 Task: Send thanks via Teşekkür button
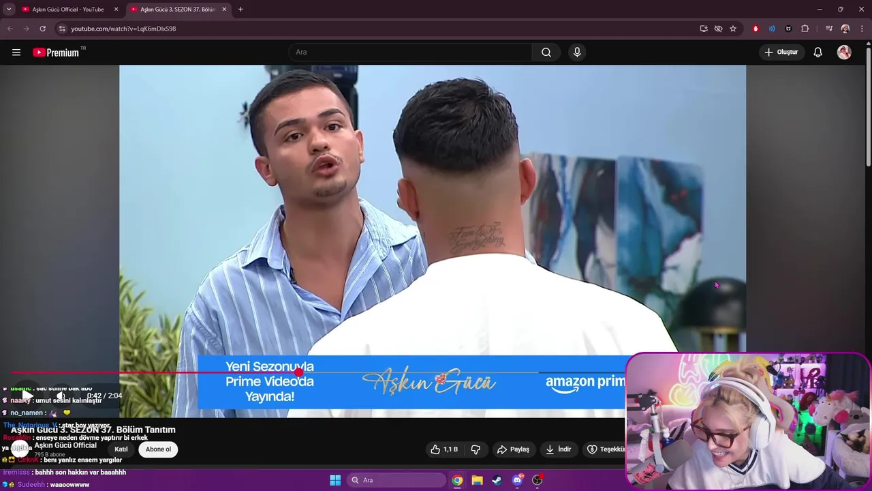tap(606, 449)
